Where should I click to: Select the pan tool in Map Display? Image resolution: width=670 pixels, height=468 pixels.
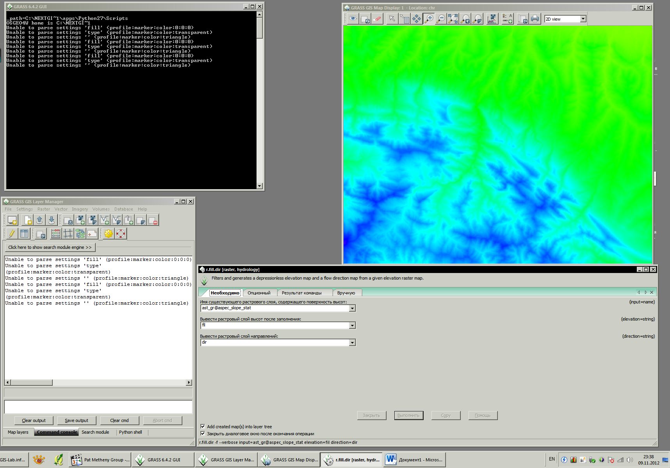tap(417, 19)
